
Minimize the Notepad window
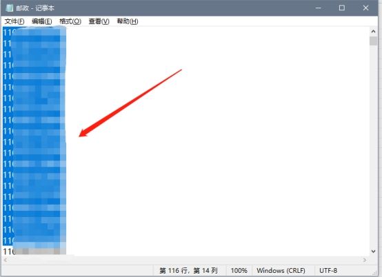point(318,8)
